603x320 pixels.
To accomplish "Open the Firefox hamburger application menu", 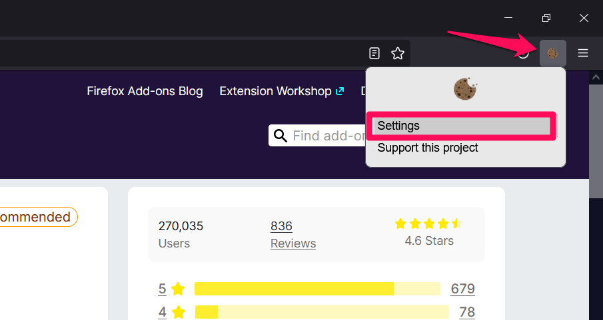I will 583,53.
